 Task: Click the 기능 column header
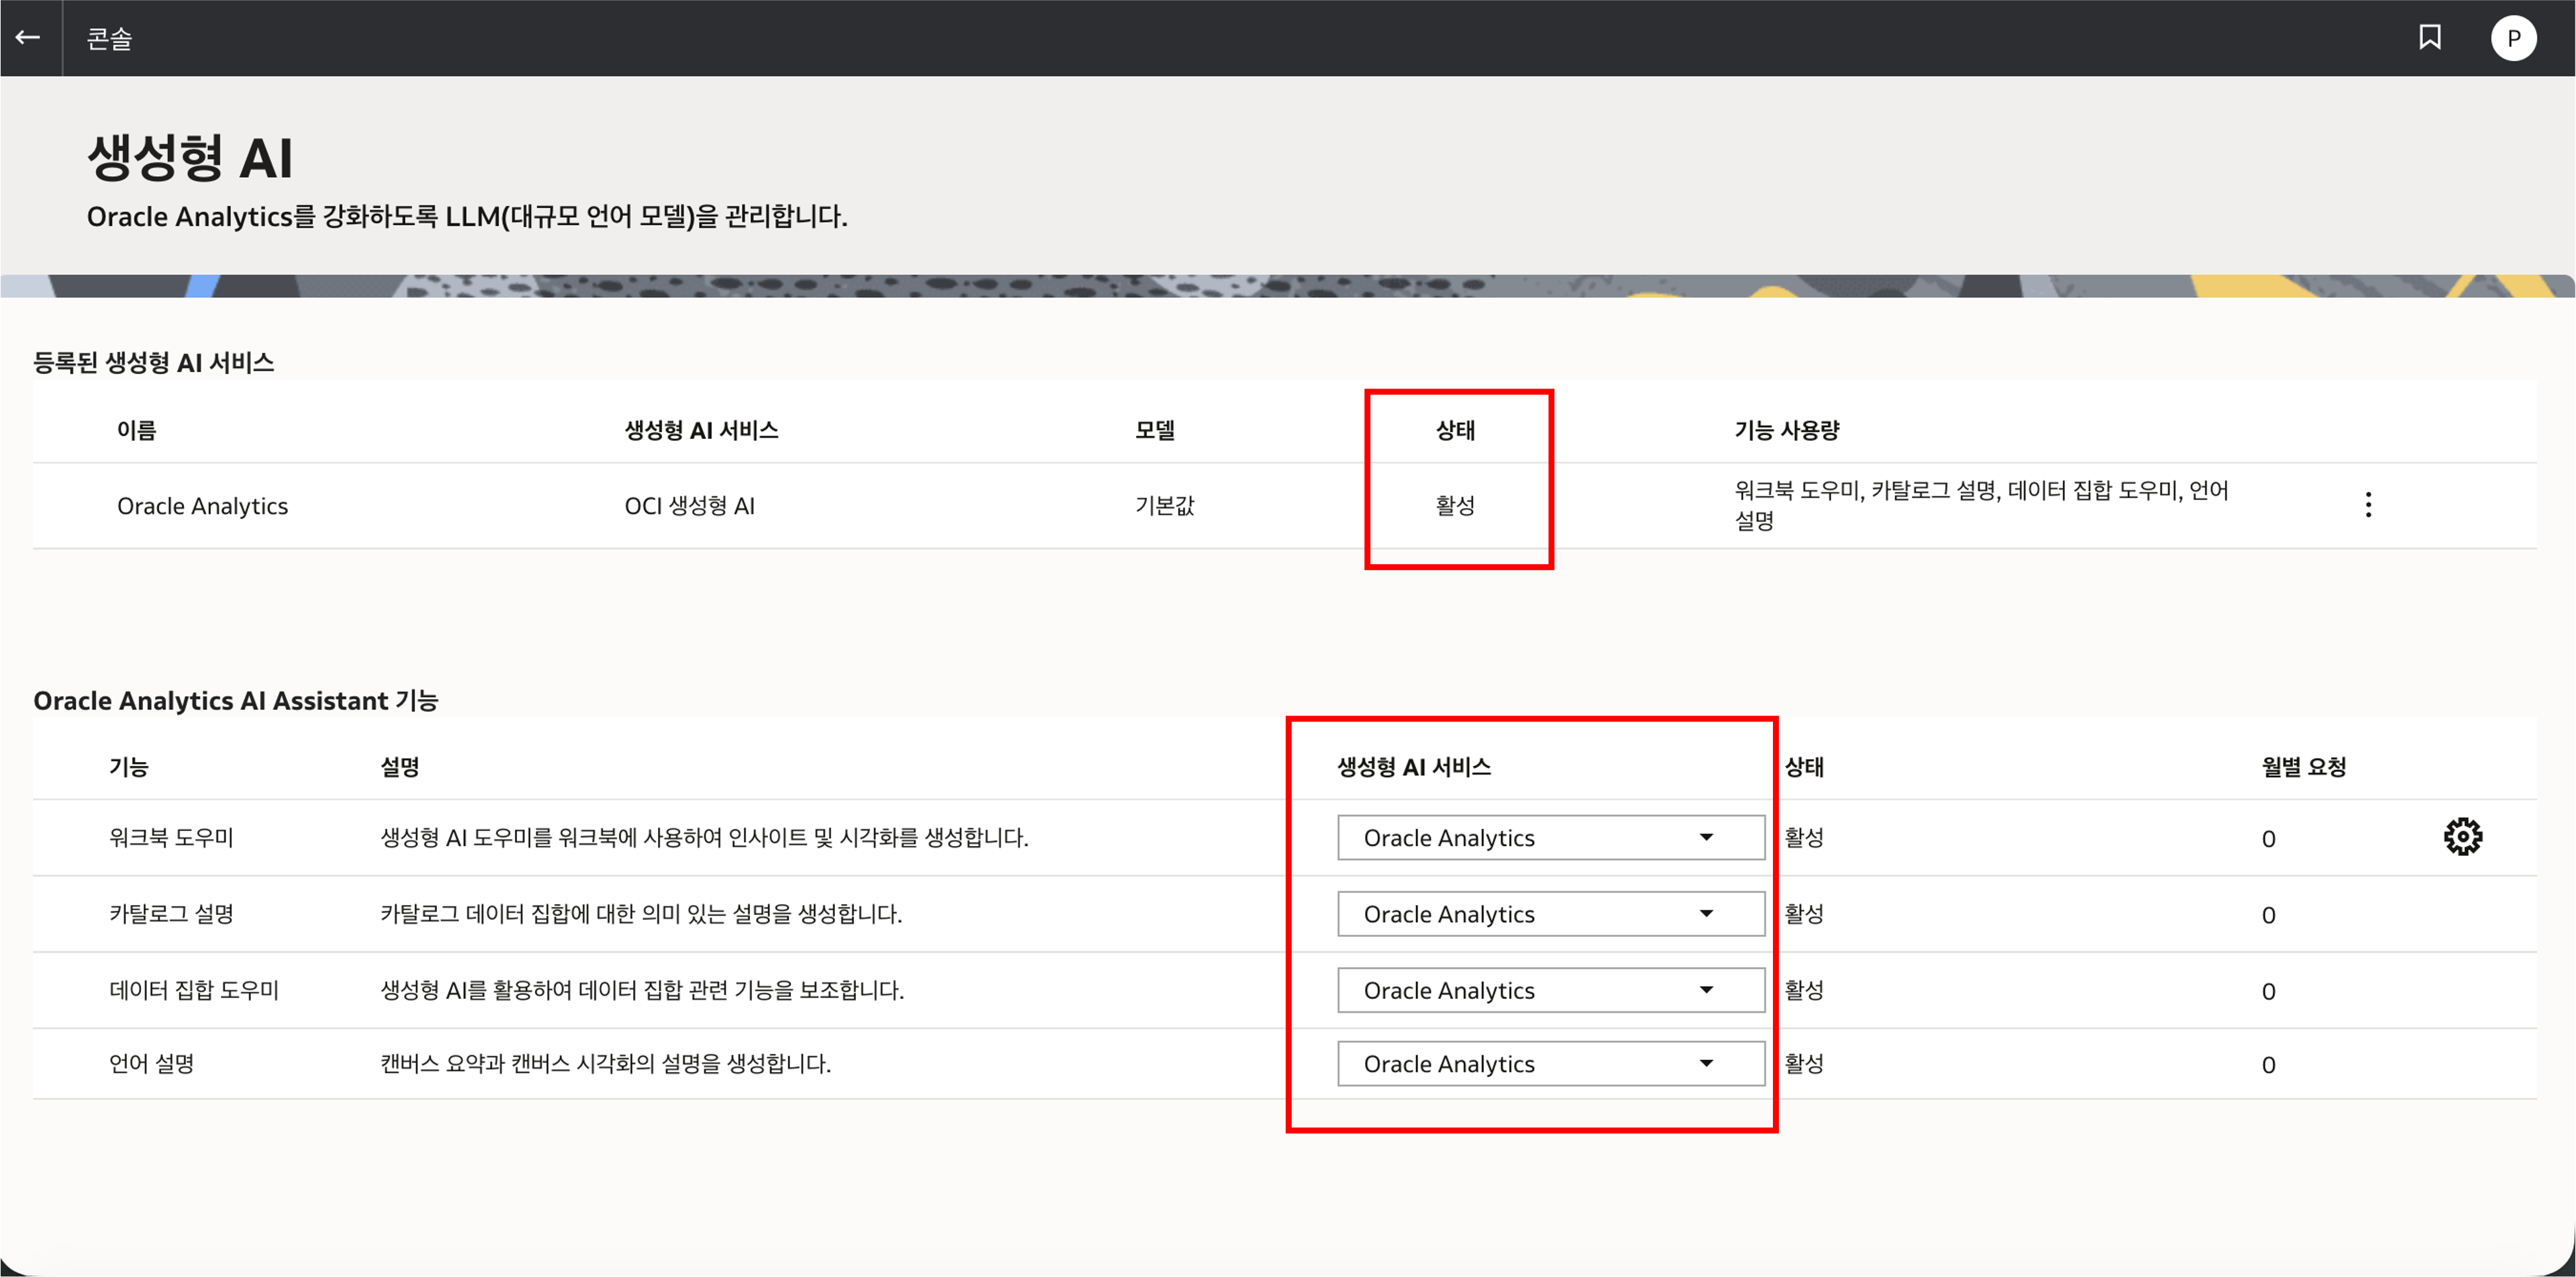(128, 767)
